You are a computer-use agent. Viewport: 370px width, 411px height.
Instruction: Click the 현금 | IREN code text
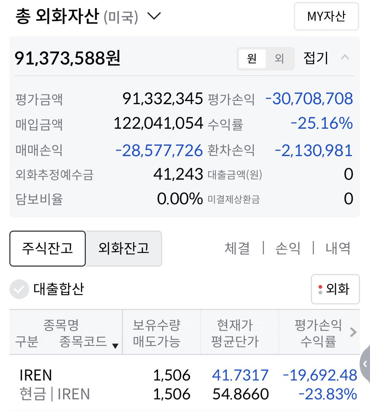coord(55,394)
